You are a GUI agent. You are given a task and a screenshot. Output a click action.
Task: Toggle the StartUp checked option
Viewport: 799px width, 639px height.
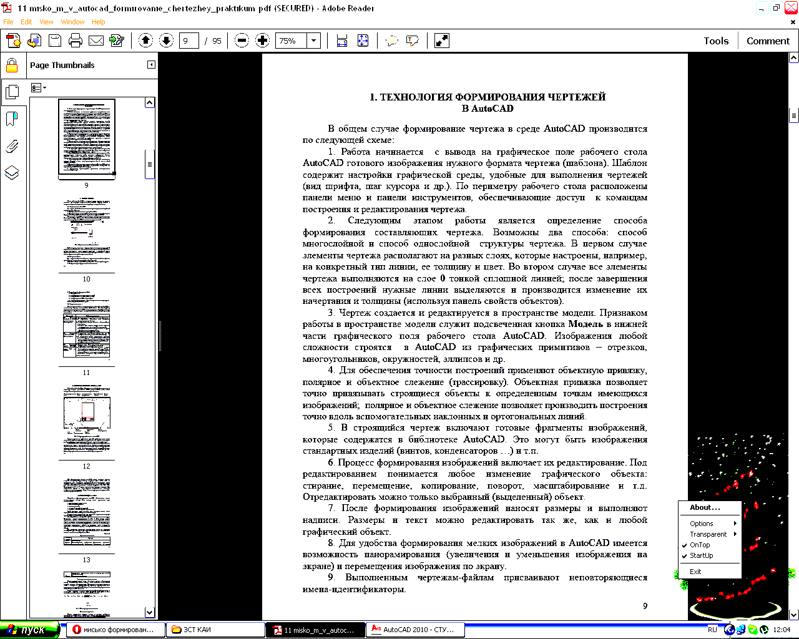(710, 555)
